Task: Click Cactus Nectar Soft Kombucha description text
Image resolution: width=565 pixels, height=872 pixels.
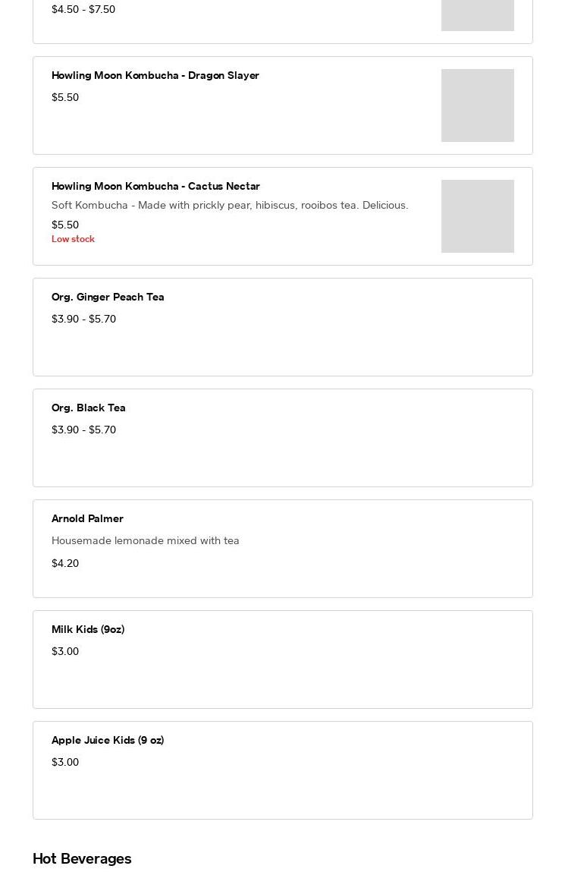Action: tap(229, 206)
